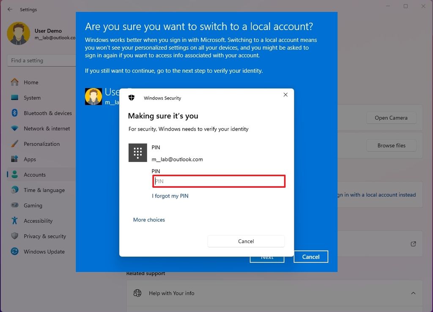This screenshot has height=312, width=433.
Task: Open Accounts from the sidebar icon
Action: click(x=14, y=175)
